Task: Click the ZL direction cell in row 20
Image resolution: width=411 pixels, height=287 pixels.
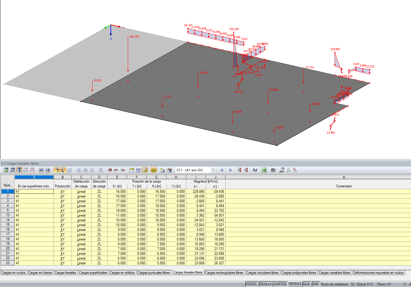Action: [99, 249]
